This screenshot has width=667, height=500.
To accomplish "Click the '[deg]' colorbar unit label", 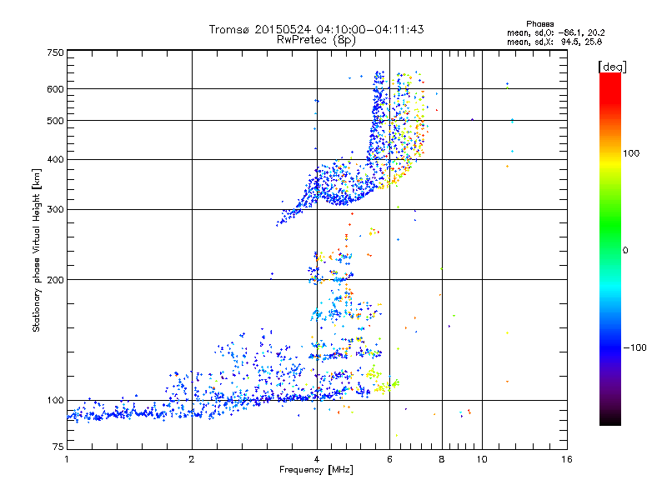I will point(612,67).
